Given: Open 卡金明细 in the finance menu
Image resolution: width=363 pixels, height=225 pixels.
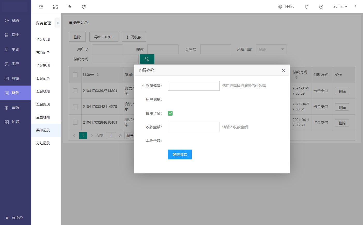Looking at the screenshot, I should tap(43, 39).
